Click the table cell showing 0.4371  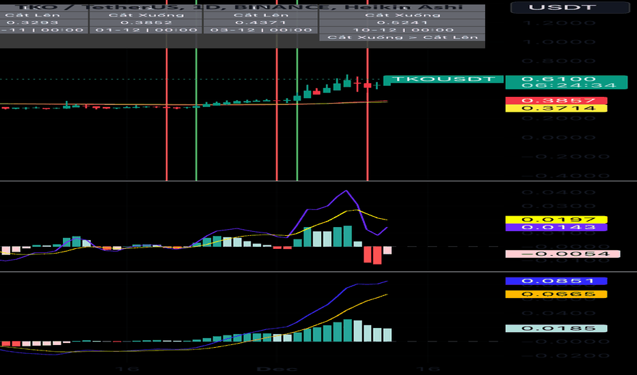point(261,22)
